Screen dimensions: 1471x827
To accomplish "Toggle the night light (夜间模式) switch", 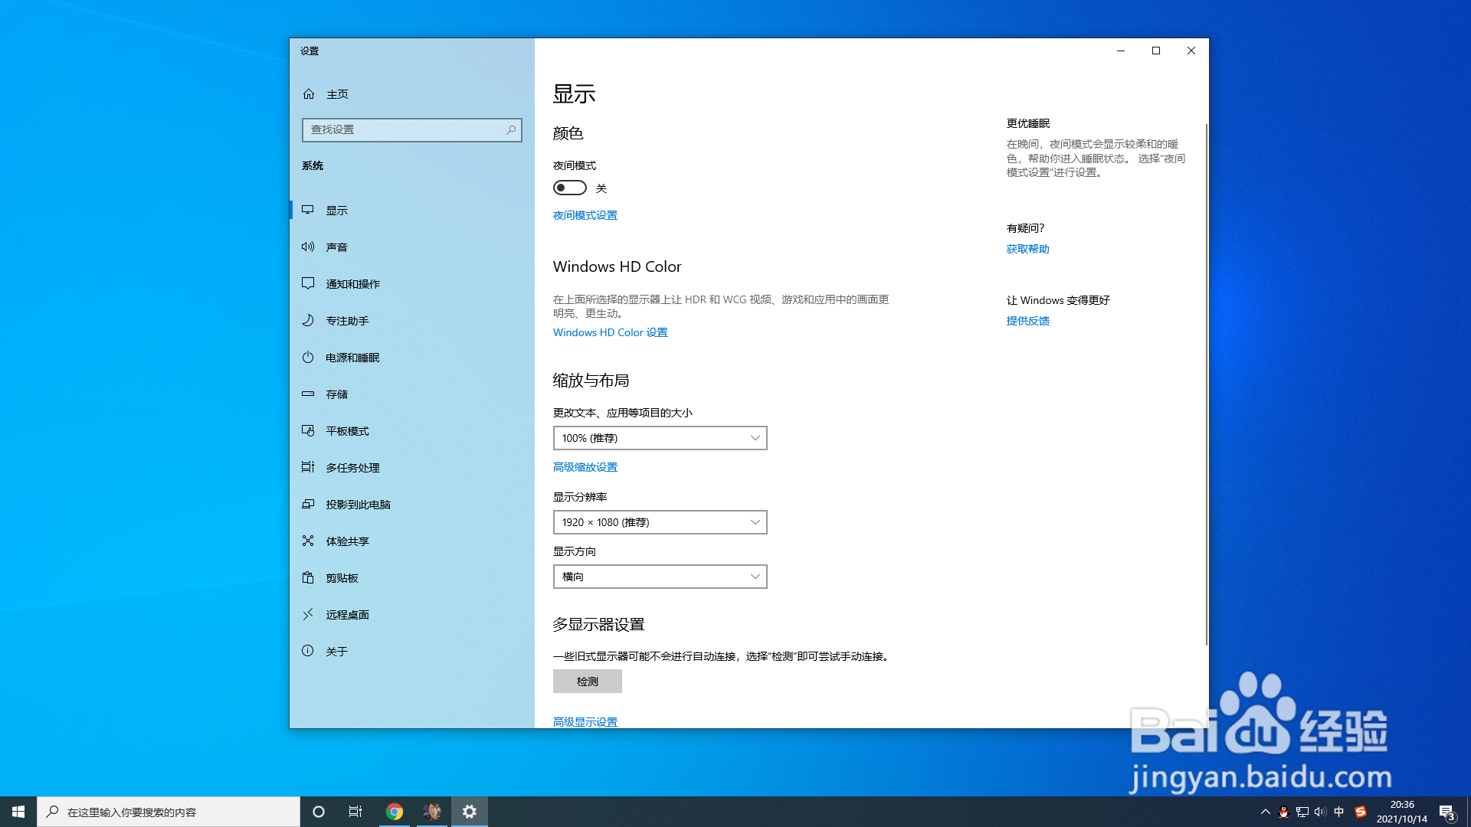I will tap(570, 188).
